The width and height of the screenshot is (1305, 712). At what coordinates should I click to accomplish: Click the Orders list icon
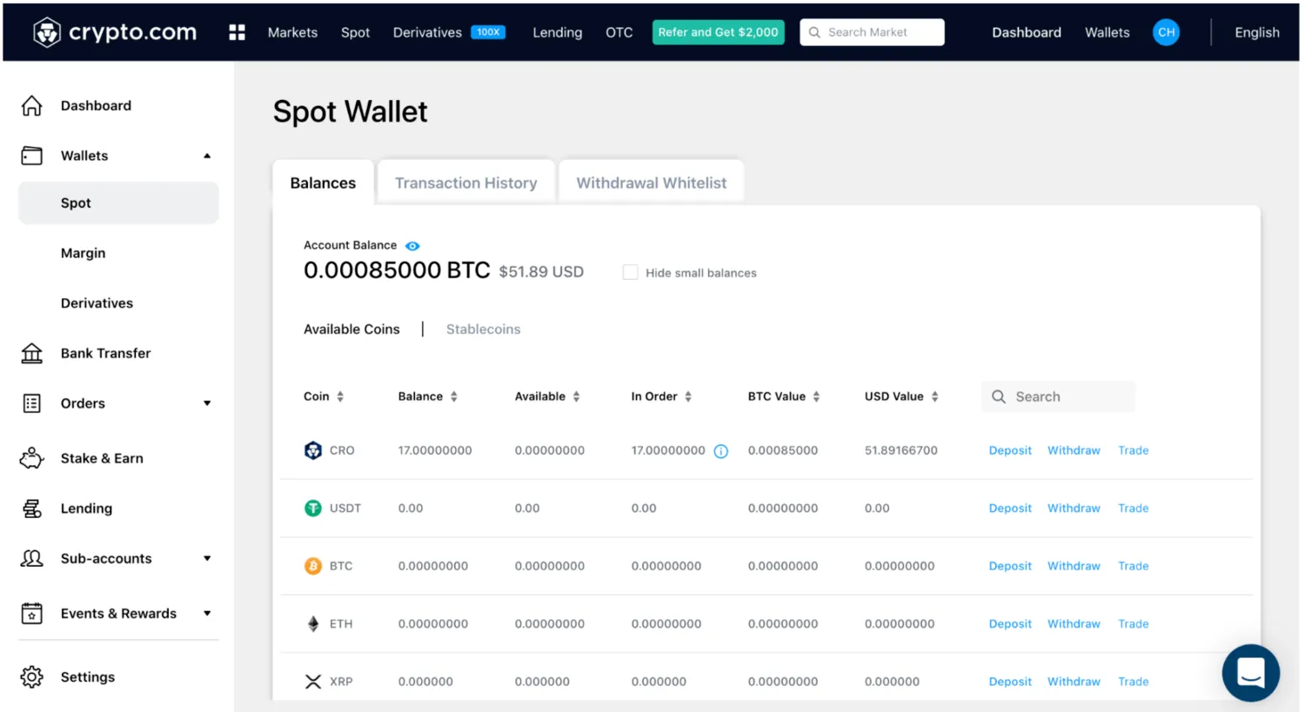32,403
